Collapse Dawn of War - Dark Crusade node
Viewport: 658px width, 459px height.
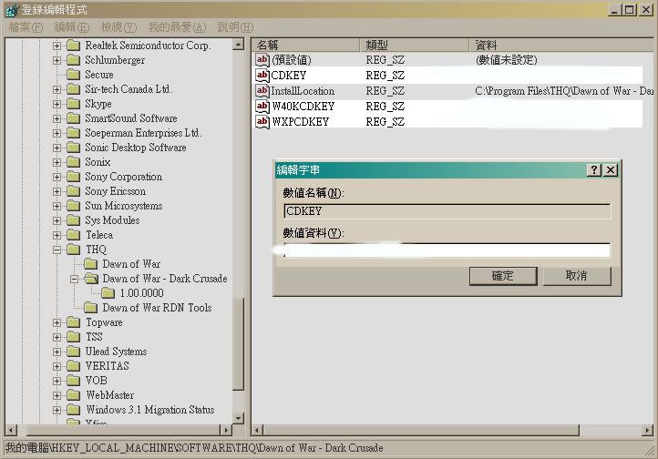[x=74, y=279]
